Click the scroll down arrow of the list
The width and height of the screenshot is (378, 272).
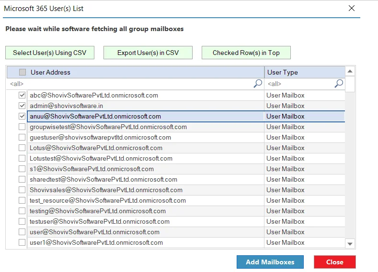(x=350, y=244)
